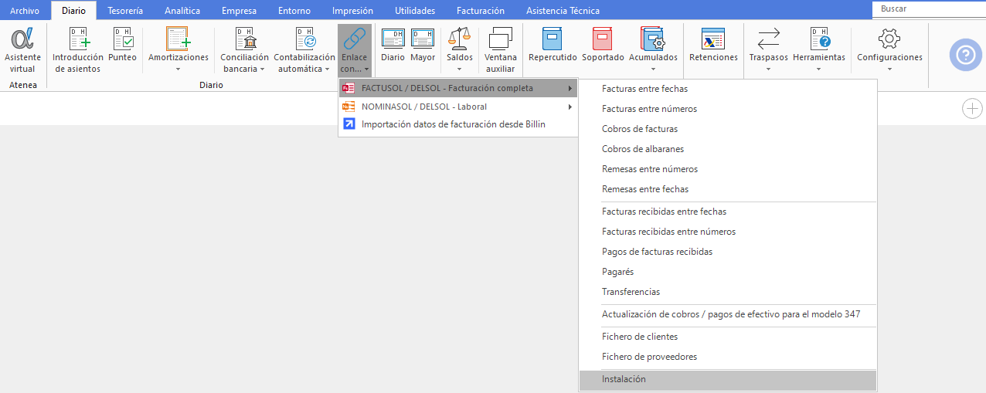The height and width of the screenshot is (393, 986).
Task: Open the Diario book view icon
Action: coord(393,39)
